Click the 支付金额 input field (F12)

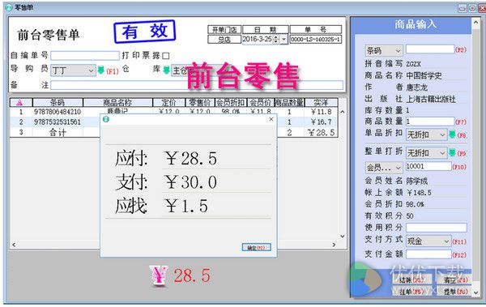coord(428,254)
